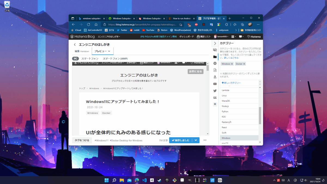Screen dimensions: 327x184
Task: Select React category in list
Action: pos(239,127)
